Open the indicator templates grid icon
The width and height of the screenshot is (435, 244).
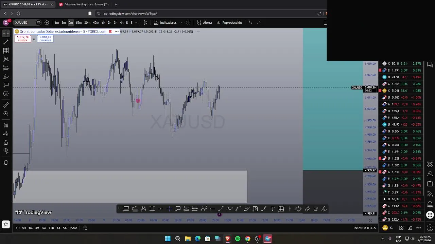[x=188, y=23]
